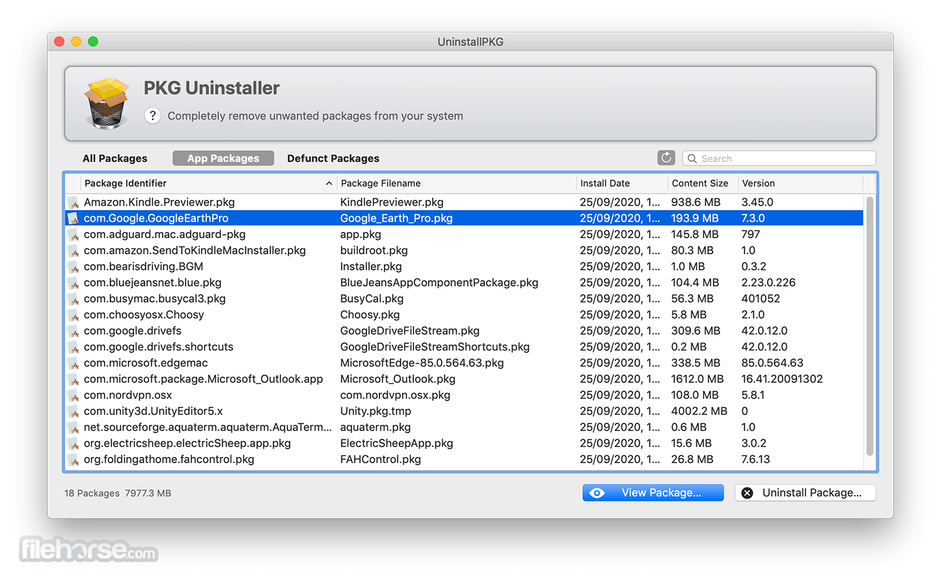The width and height of the screenshot is (941, 581).
Task: Click the package icon beside Microsoft_Outlook.app identifier
Action: (x=73, y=379)
